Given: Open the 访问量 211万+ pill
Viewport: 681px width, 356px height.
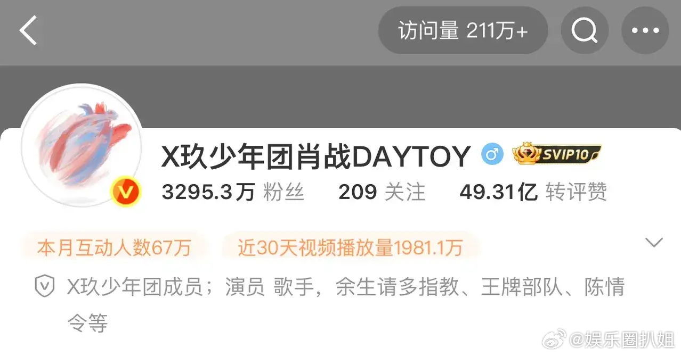Looking at the screenshot, I should tap(463, 31).
